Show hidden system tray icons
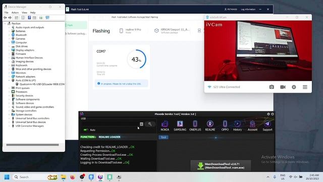The height and width of the screenshot is (182, 323). coord(268,177)
